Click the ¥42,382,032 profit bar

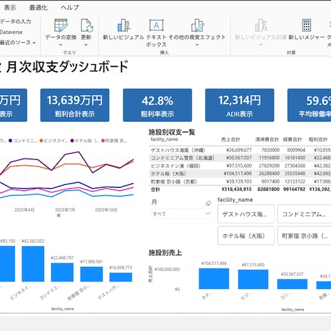[x=33, y=264]
